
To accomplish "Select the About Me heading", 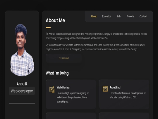I will point(55,20).
